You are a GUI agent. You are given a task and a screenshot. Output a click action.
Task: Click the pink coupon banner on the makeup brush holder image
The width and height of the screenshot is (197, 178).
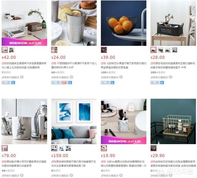(x=124, y=140)
